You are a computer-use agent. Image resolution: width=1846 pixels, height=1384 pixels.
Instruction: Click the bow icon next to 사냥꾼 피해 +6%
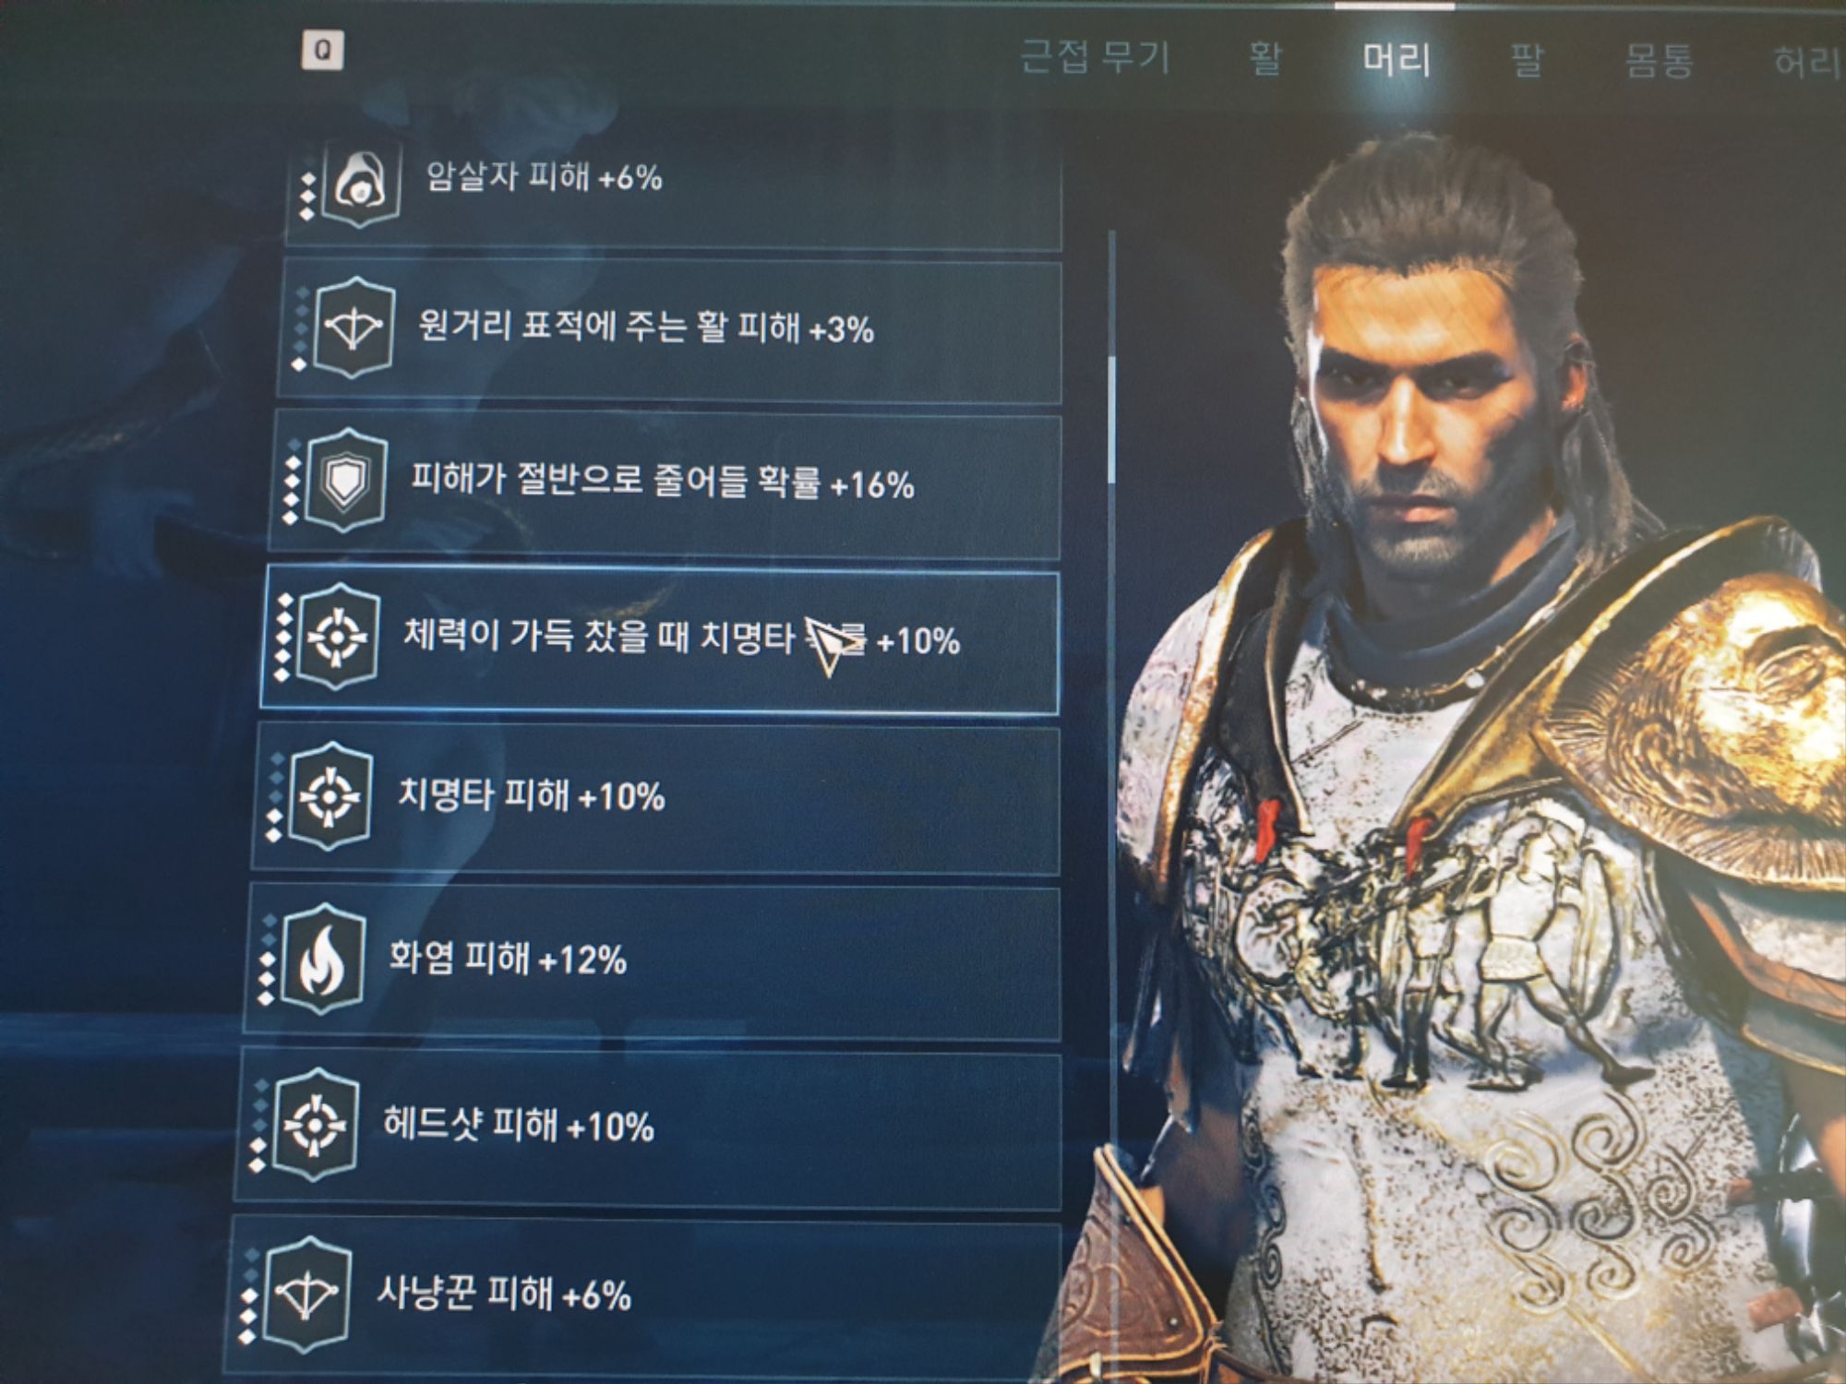pyautogui.click(x=307, y=1294)
